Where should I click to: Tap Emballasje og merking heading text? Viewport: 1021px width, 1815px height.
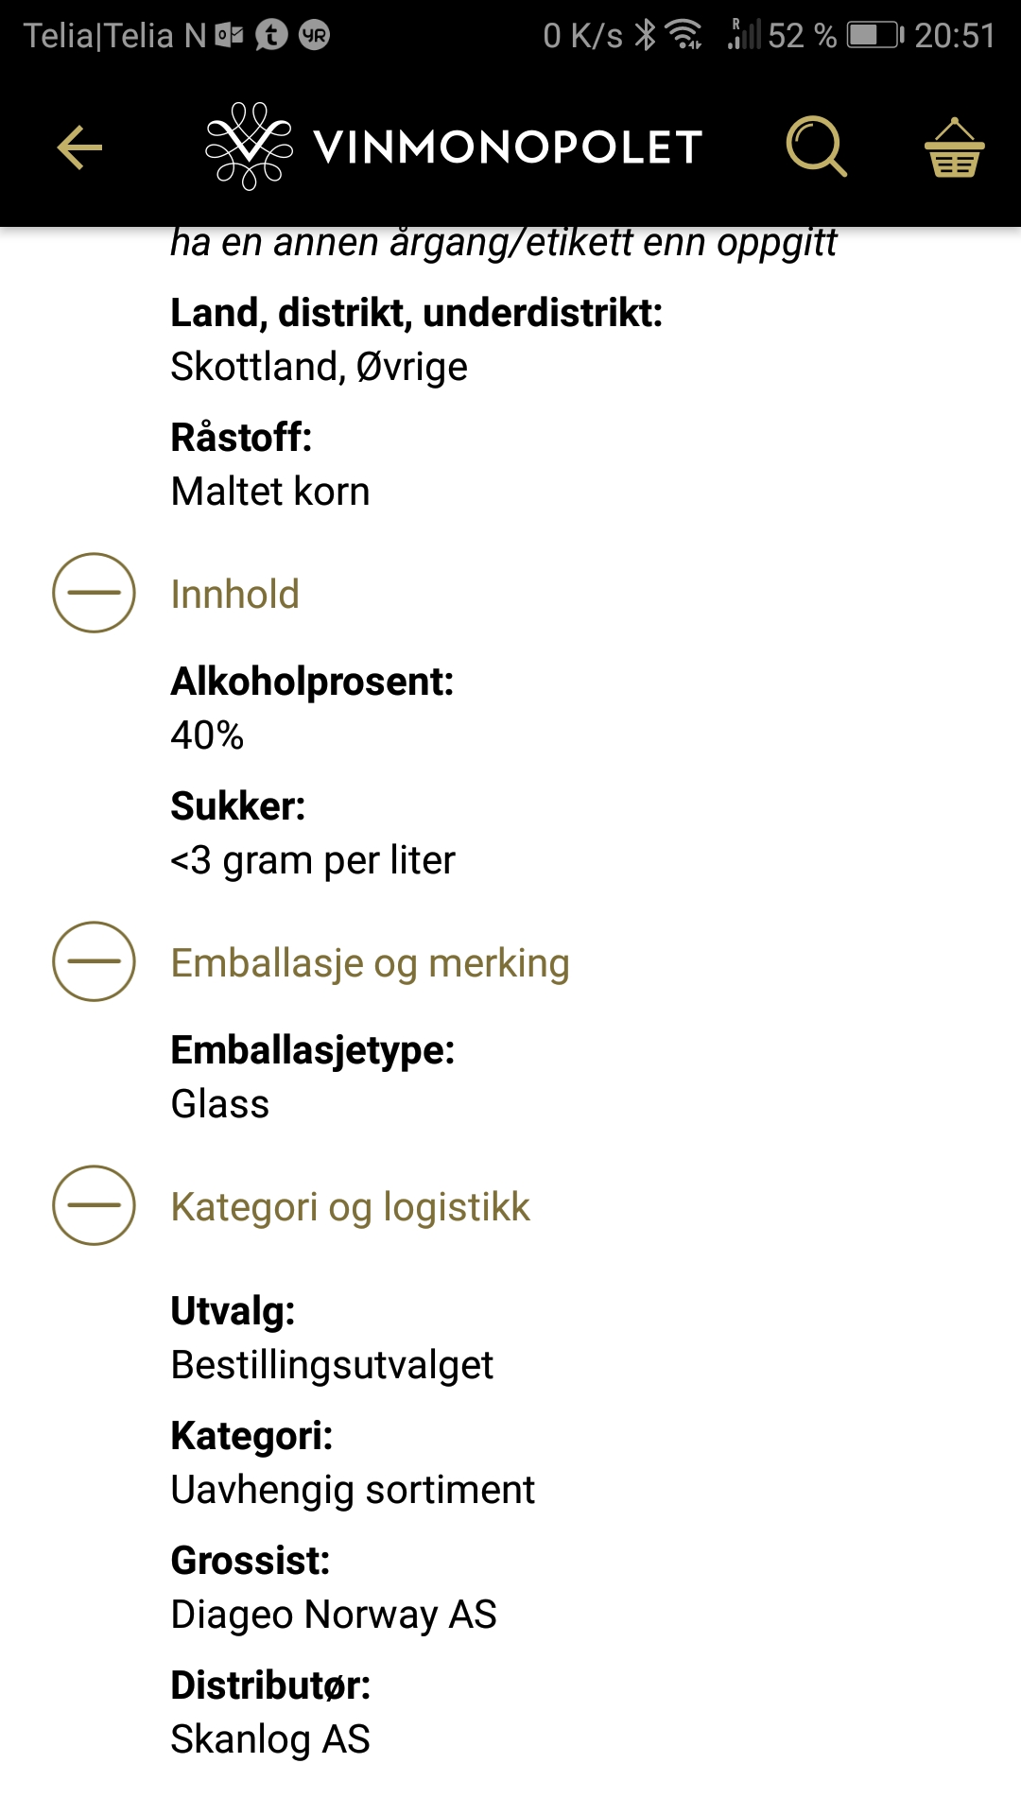click(370, 963)
